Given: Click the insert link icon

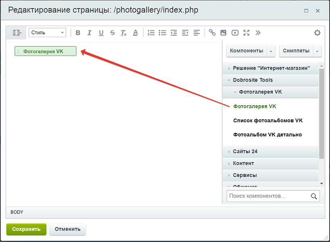Looking at the screenshot, I should [212, 33].
